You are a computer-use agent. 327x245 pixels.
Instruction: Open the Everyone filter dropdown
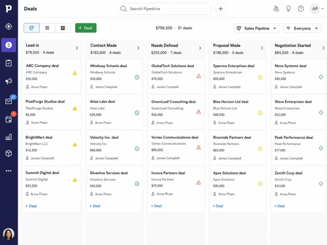pyautogui.click(x=302, y=28)
